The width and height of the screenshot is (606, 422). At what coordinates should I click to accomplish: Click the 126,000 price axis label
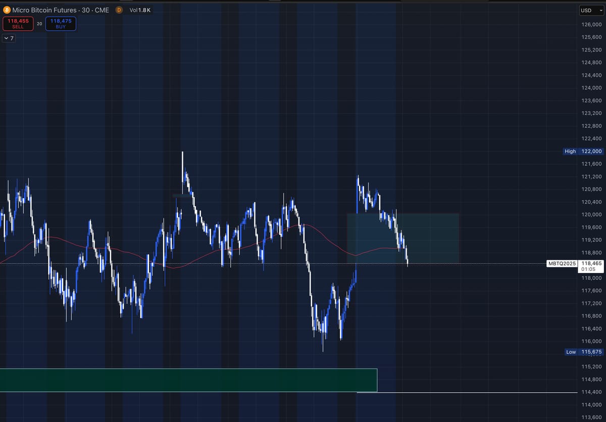[x=591, y=25]
